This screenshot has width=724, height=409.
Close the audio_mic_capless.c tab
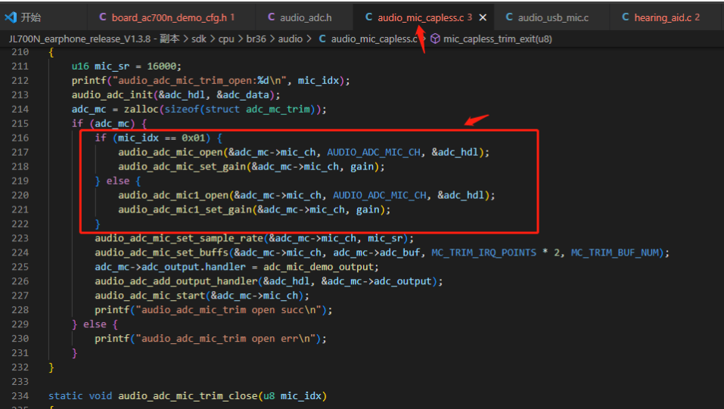[483, 17]
